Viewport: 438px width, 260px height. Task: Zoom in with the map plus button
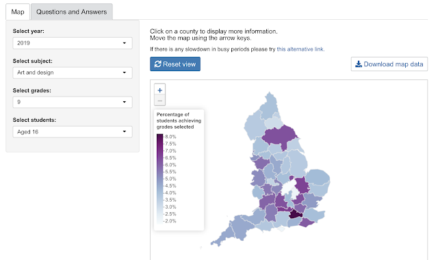[159, 90]
